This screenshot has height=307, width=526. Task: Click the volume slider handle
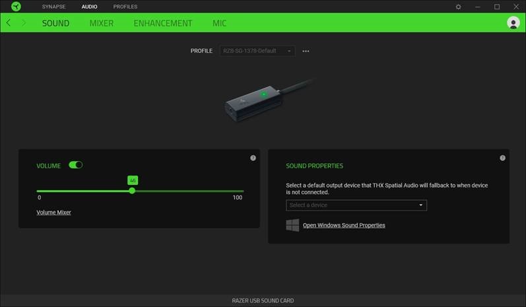tap(132, 191)
